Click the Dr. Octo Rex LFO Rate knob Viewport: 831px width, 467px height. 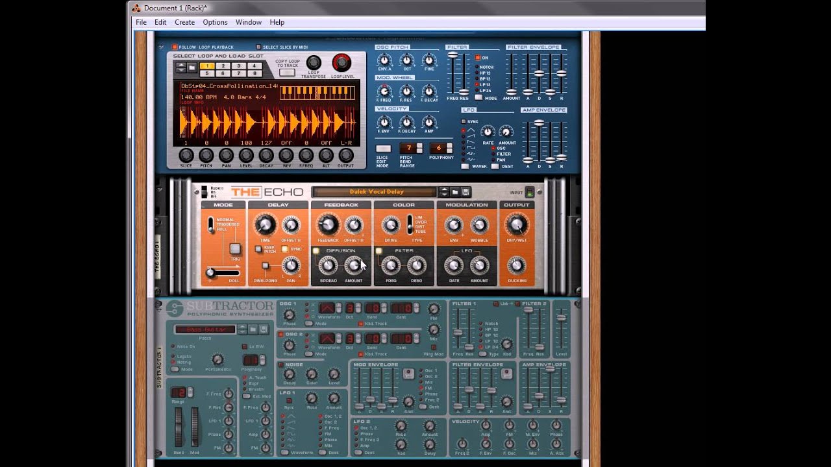[488, 132]
